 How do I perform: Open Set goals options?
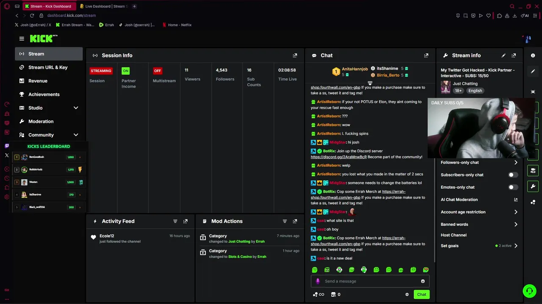pos(479,246)
